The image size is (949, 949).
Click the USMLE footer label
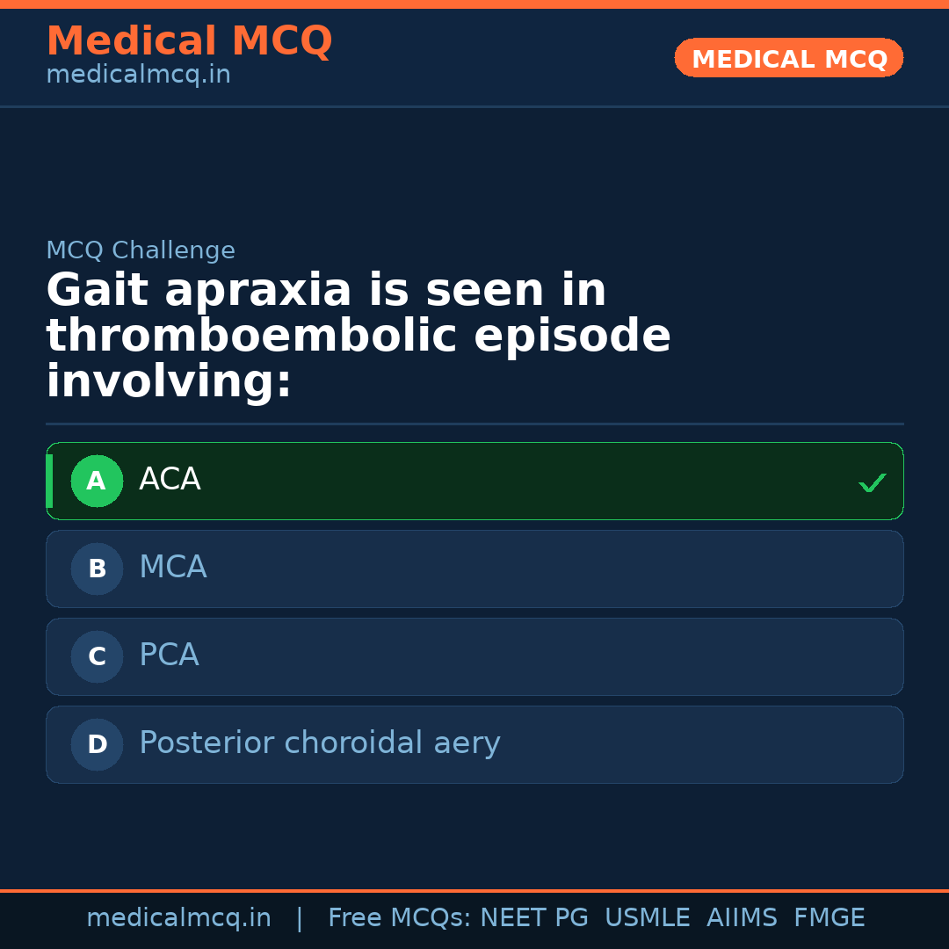pos(647,918)
